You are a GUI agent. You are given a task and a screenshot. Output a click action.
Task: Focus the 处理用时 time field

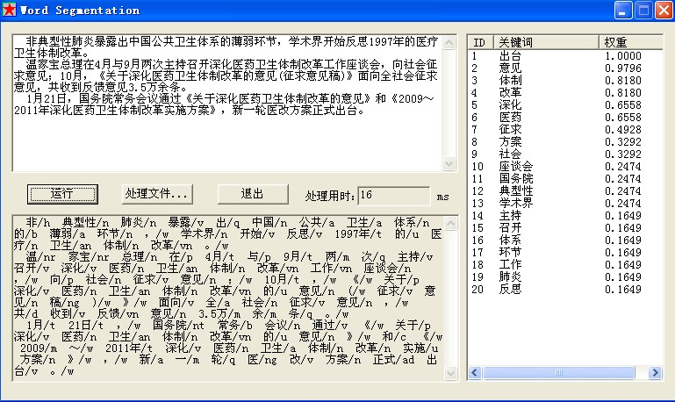[393, 196]
